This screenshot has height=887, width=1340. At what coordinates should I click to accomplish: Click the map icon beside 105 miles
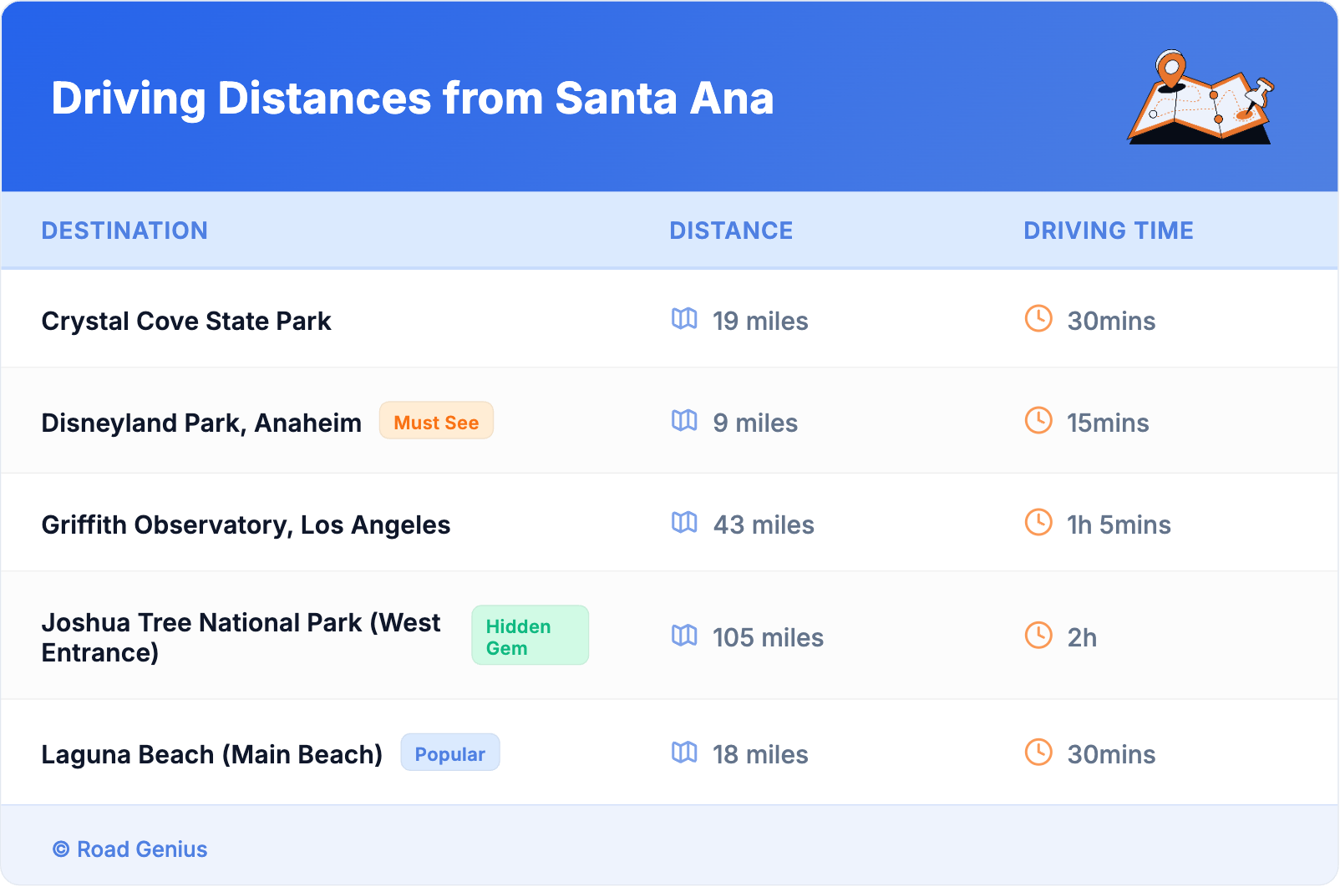[684, 636]
